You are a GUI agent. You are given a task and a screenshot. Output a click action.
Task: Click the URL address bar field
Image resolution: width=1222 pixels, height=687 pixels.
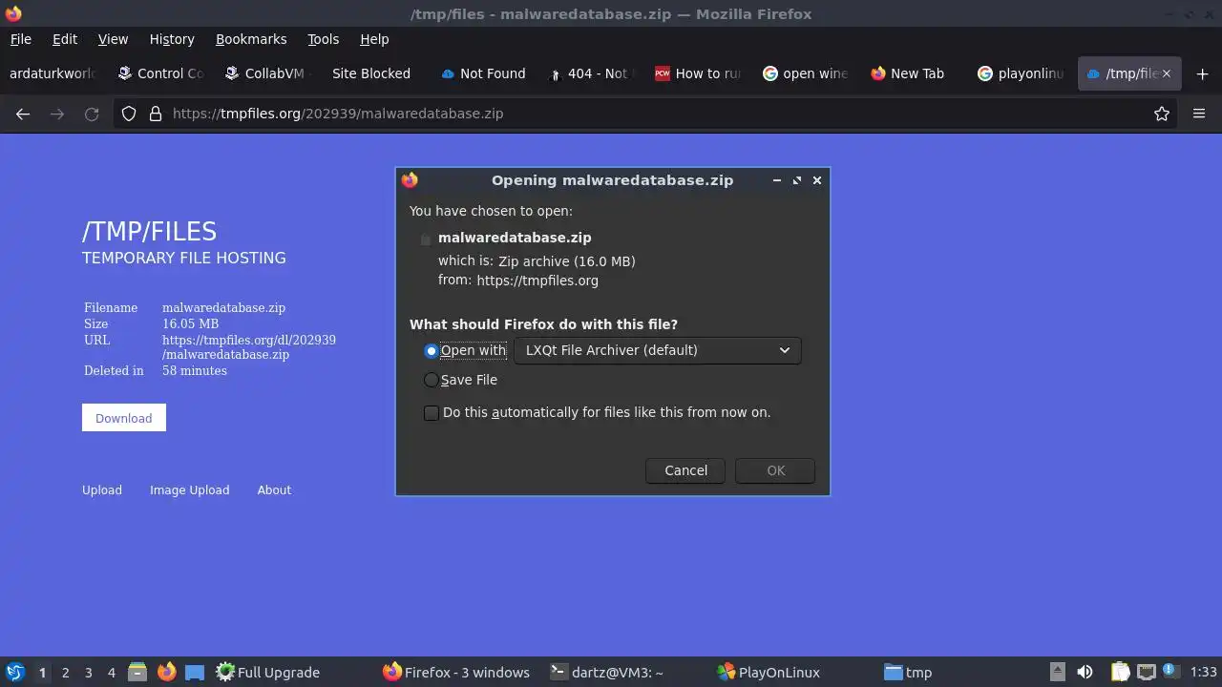(646, 114)
